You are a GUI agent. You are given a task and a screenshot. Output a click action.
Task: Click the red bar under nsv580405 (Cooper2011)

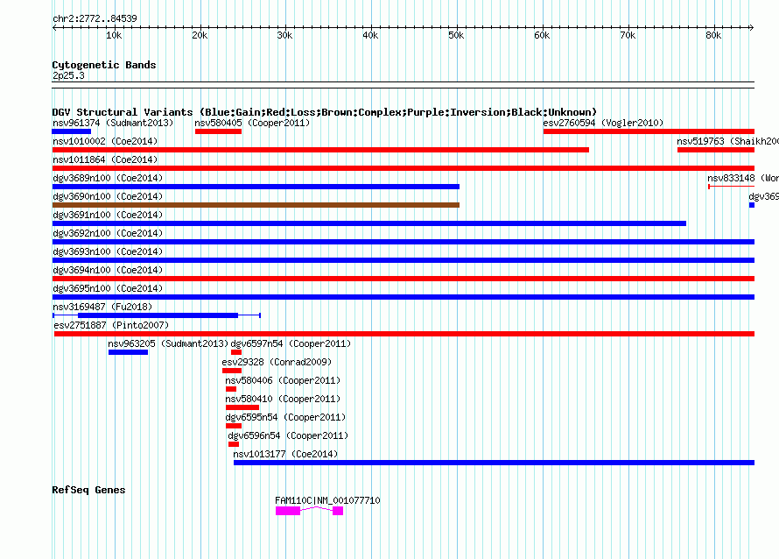click(218, 131)
